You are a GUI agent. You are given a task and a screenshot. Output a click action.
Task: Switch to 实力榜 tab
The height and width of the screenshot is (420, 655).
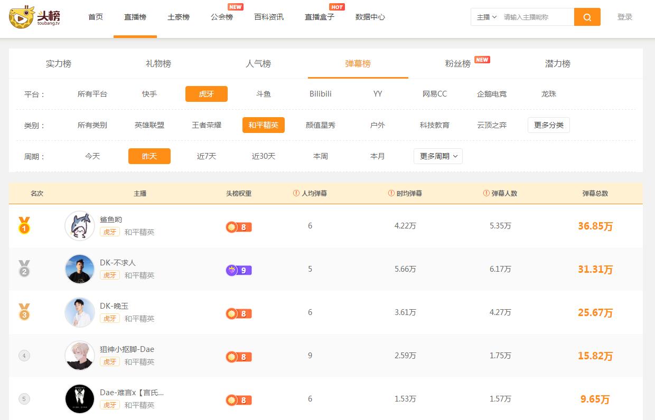coord(59,64)
